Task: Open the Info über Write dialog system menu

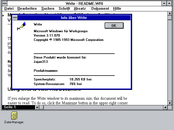Action: click(x=15, y=18)
